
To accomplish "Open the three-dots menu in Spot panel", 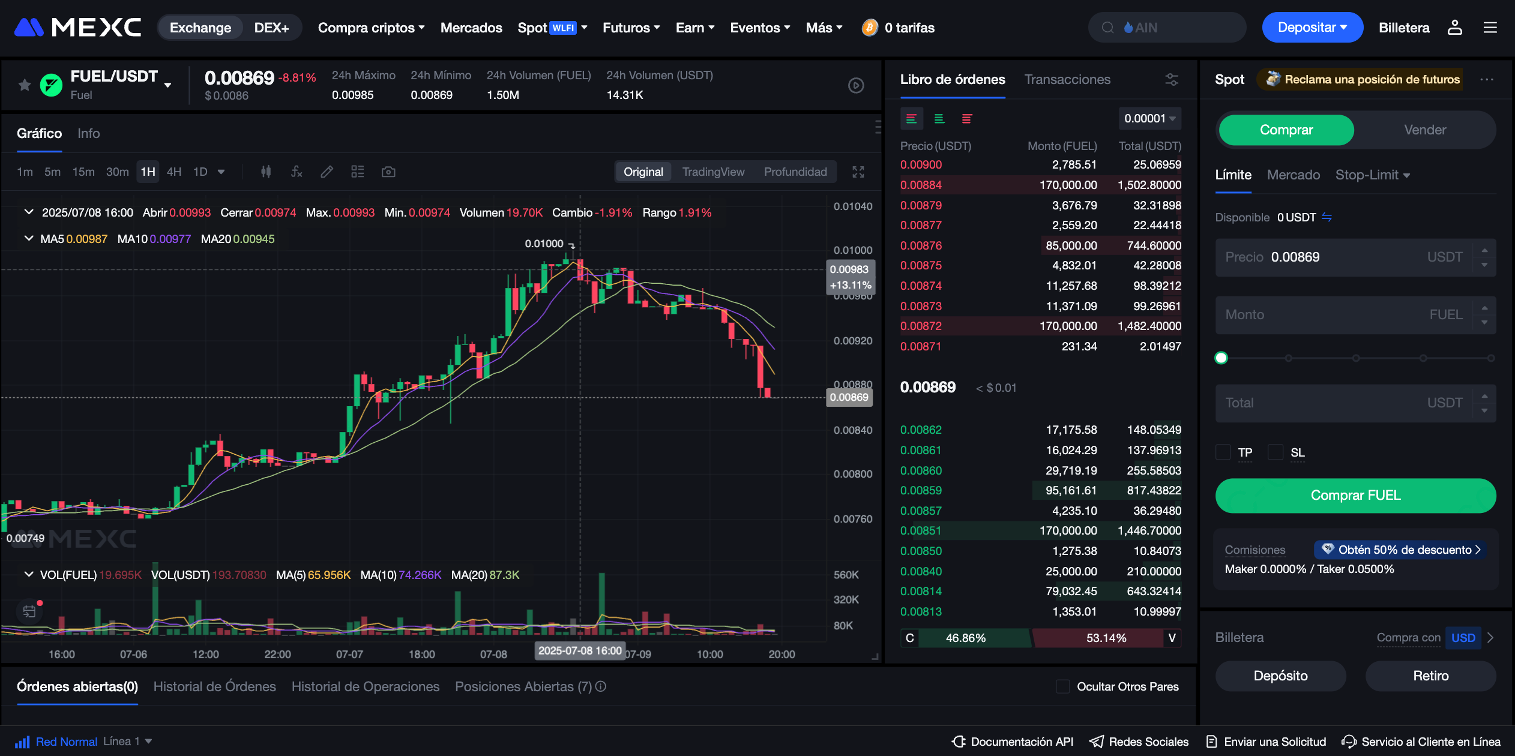I will 1487,79.
